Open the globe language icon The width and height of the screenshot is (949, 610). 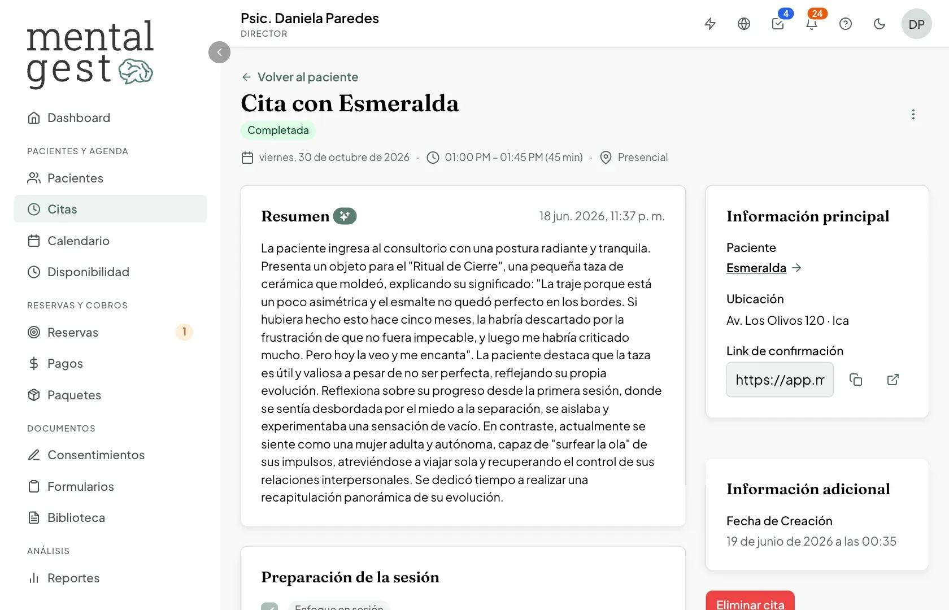744,24
